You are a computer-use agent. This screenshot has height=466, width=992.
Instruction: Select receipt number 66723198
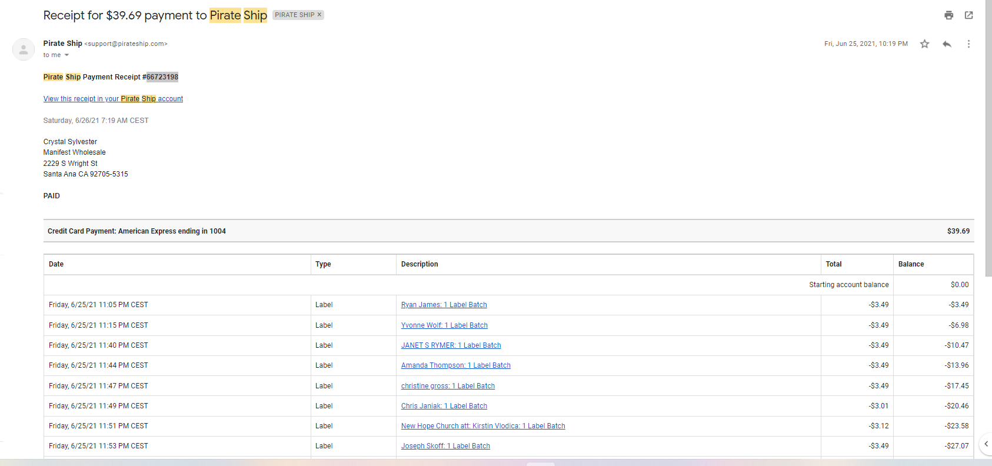click(x=162, y=77)
